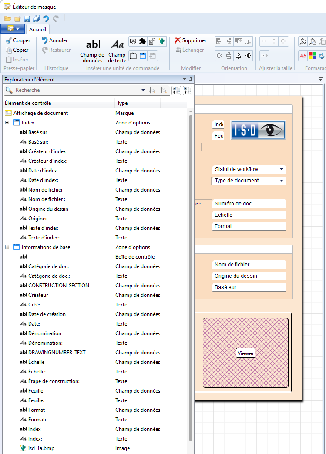Click the align left icon in Orientation

click(219, 41)
